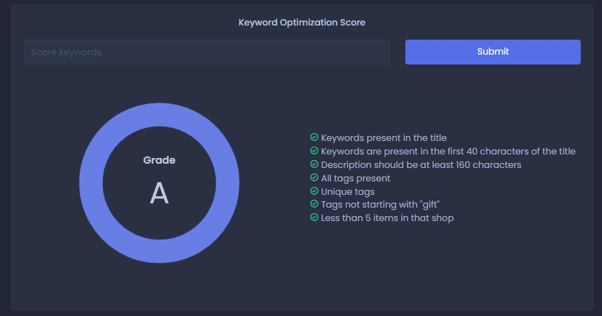Click check icon beside Less than 5 items
Viewport: 602px width, 316px height.
point(314,218)
